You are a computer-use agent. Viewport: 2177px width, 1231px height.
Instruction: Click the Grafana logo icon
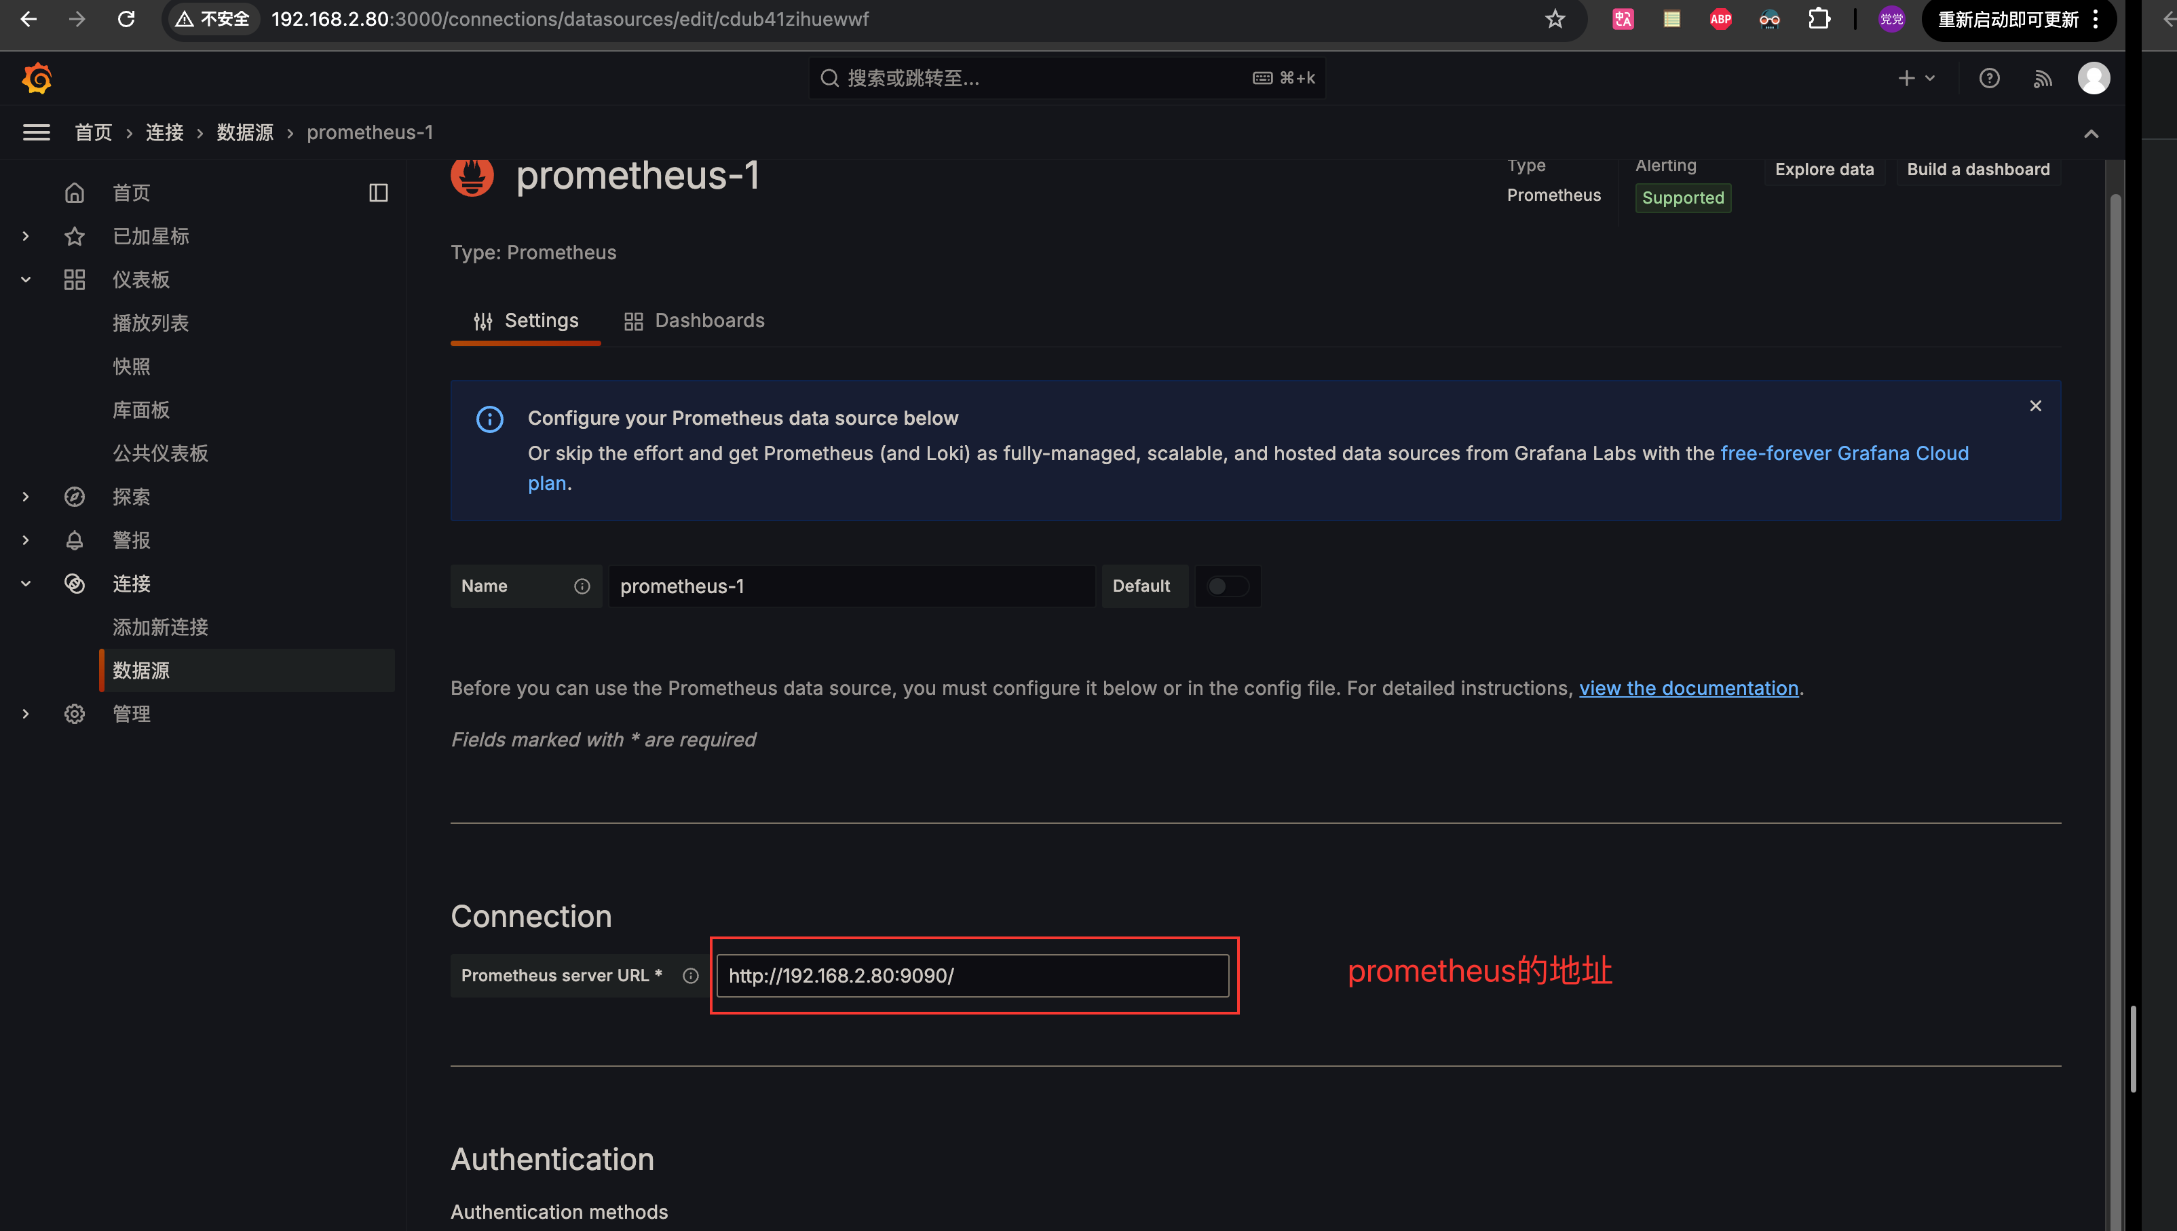37,78
